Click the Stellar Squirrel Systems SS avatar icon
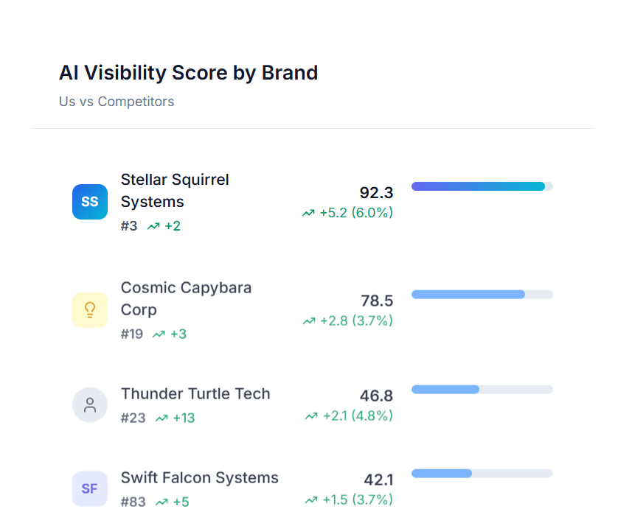The image size is (618, 523). [x=89, y=202]
